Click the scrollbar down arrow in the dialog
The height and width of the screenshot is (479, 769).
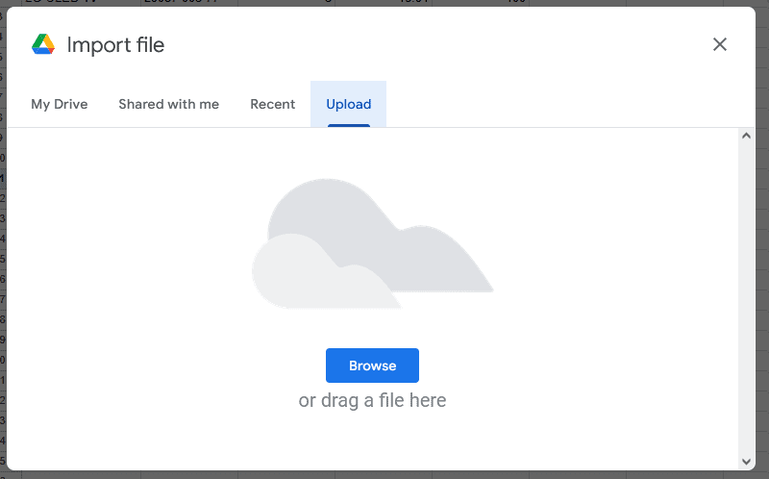(x=747, y=462)
